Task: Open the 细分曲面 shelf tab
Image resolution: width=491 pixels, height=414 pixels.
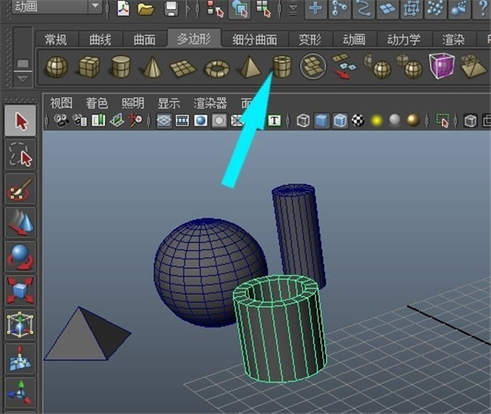Action: pos(254,39)
